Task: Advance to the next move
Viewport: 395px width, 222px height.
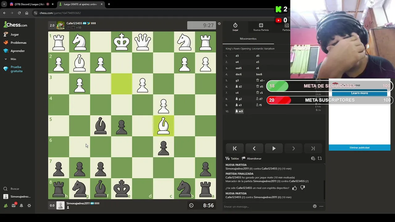Action: pos(293,148)
